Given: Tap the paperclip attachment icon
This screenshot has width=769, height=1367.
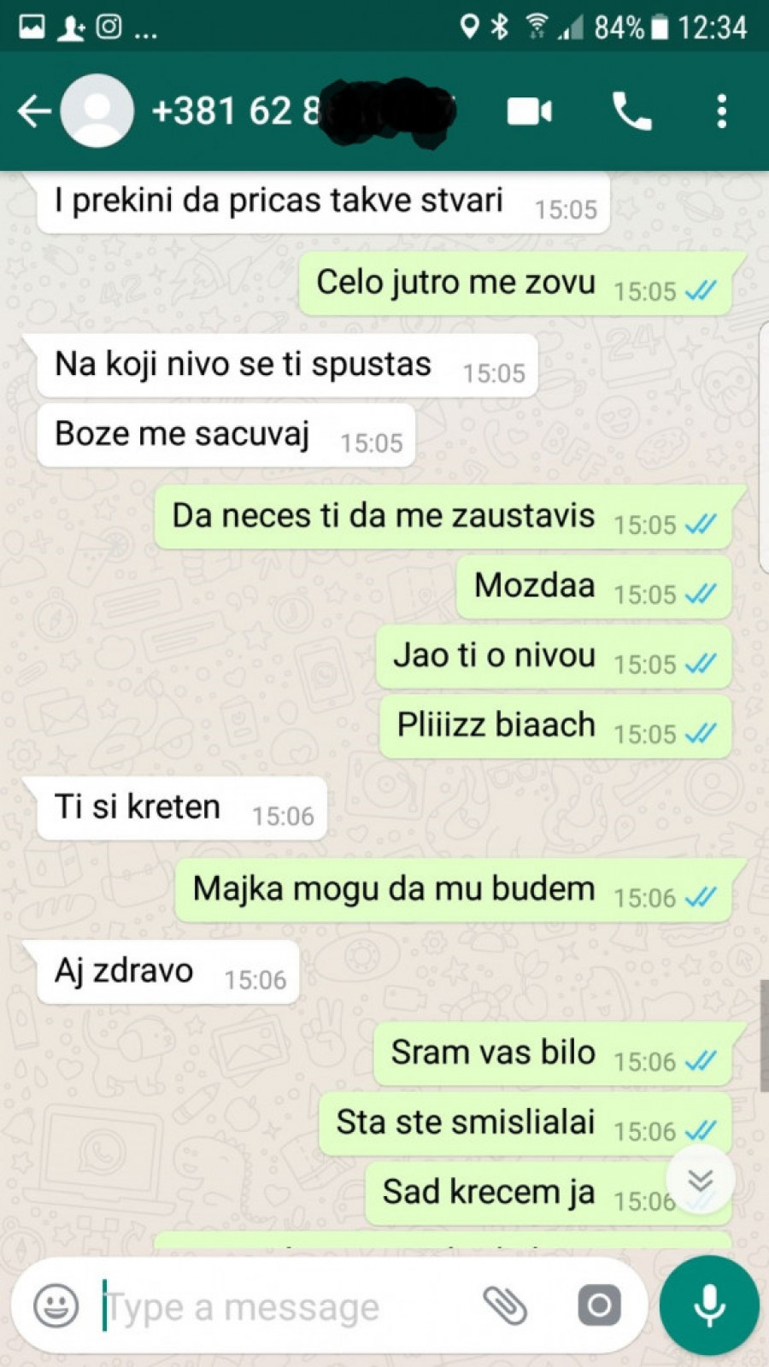Looking at the screenshot, I should (505, 1305).
